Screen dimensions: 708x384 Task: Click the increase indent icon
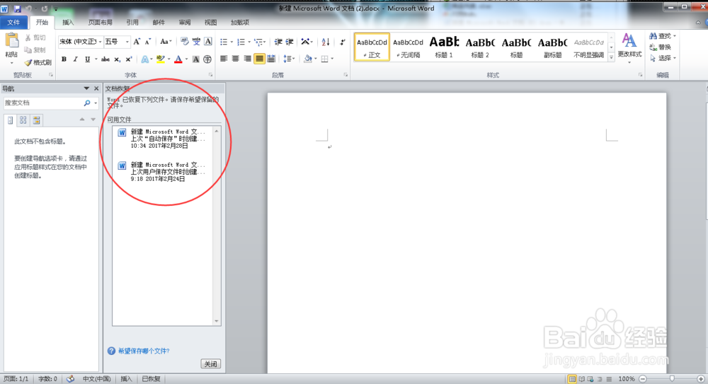(x=290, y=42)
